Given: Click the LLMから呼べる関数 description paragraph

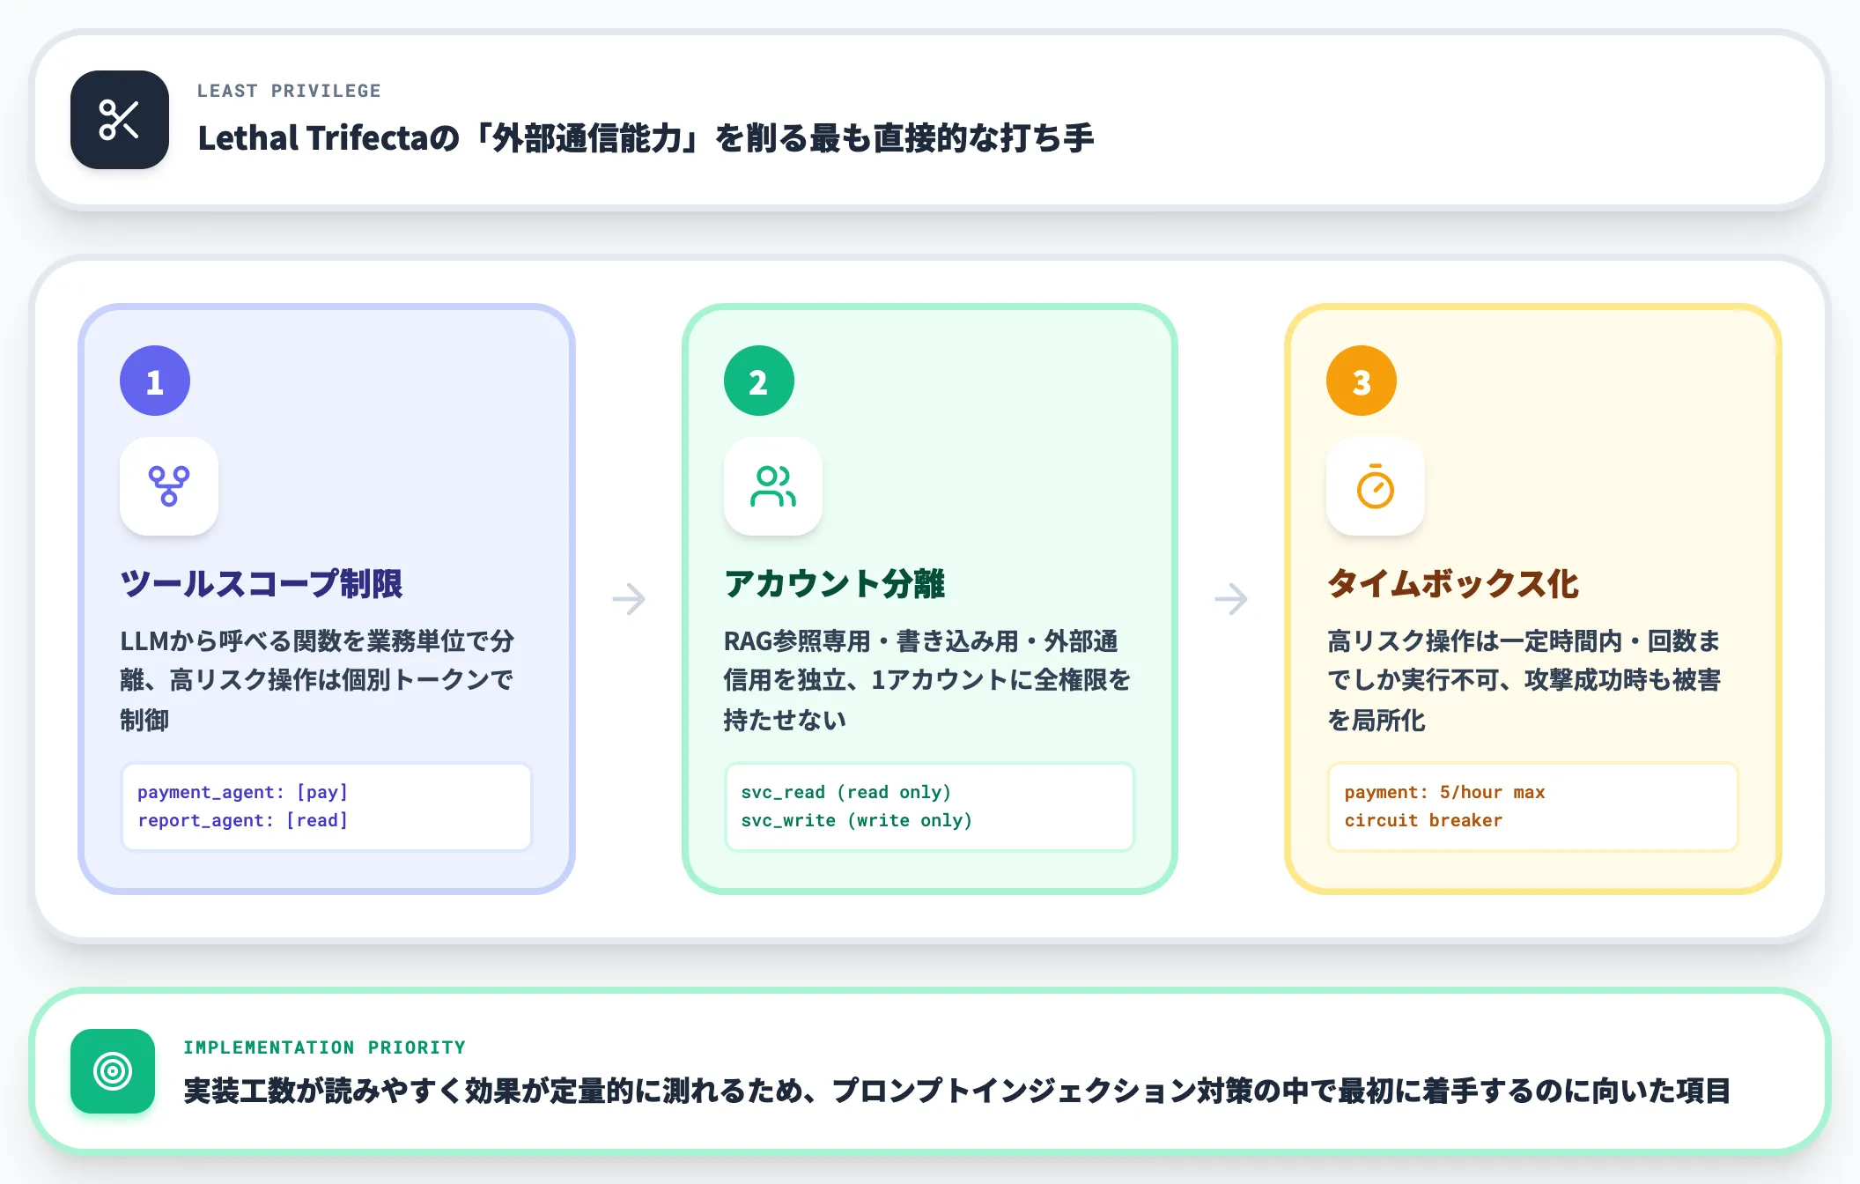Looking at the screenshot, I should click(x=317, y=680).
